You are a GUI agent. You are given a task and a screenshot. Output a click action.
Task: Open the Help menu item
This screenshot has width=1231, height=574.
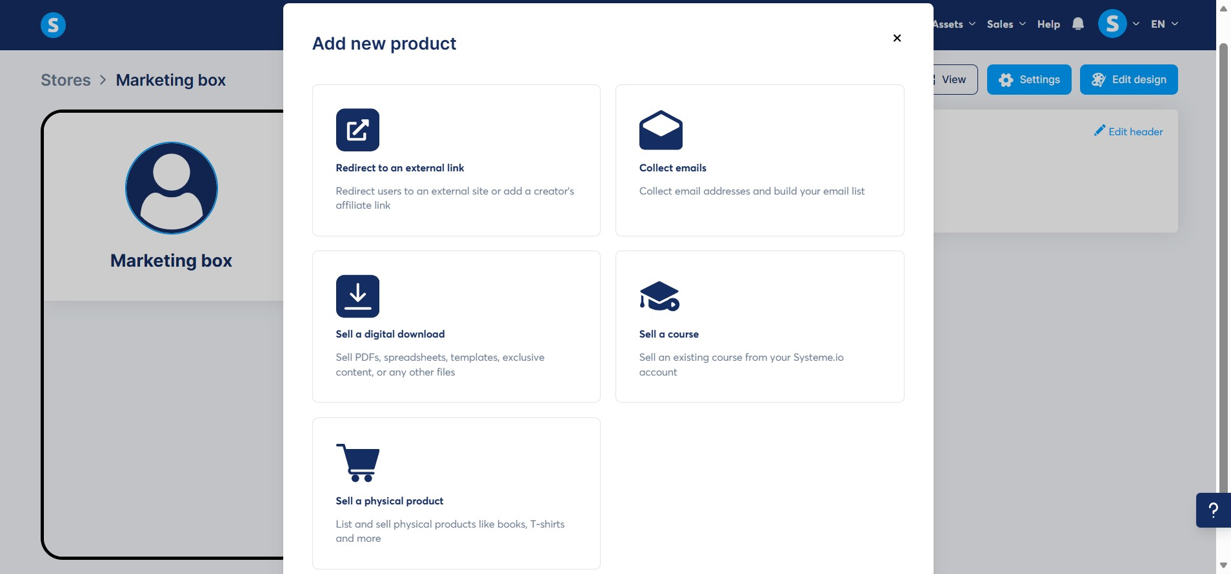click(1048, 24)
